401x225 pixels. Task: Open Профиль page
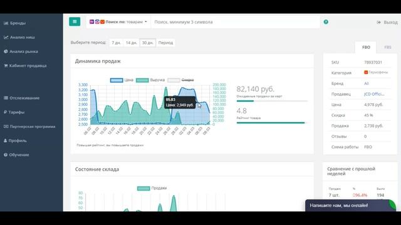point(18,141)
